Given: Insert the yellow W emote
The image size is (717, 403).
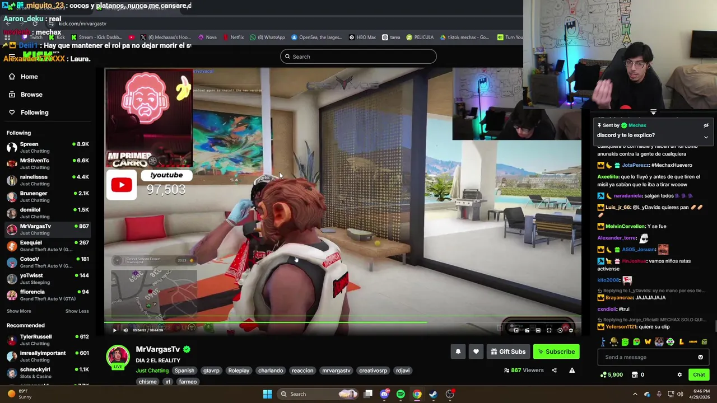Looking at the screenshot, I should (648, 342).
